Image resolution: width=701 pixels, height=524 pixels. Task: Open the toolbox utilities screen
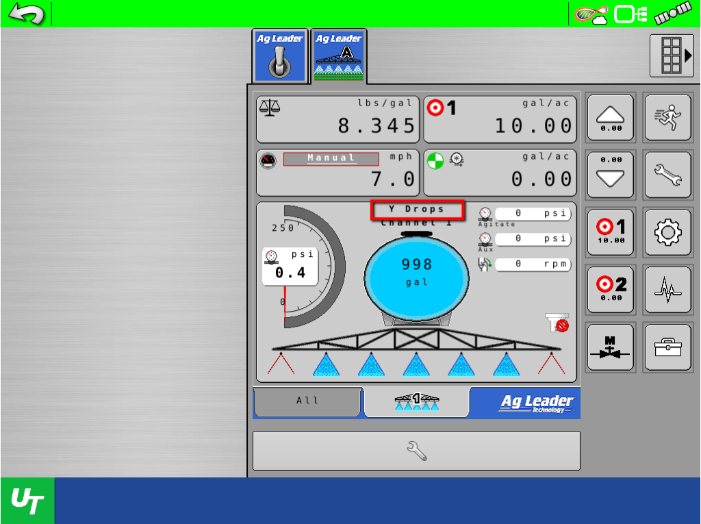click(x=668, y=347)
